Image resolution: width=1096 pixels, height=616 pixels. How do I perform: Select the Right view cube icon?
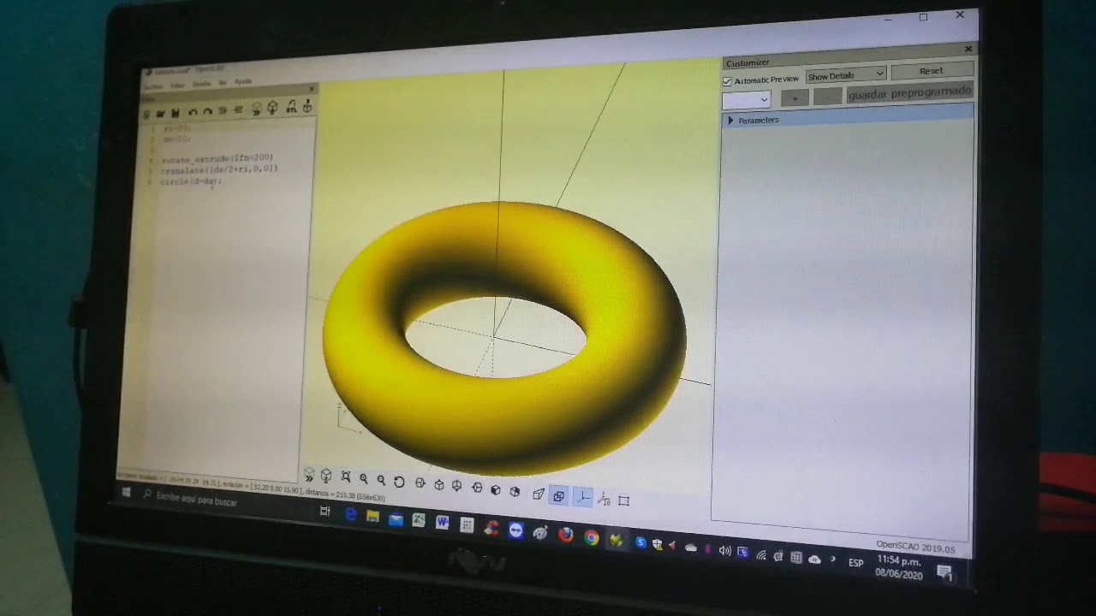click(420, 483)
